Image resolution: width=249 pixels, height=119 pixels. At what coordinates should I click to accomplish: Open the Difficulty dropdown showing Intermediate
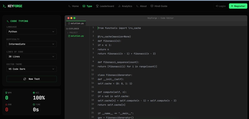32,44
